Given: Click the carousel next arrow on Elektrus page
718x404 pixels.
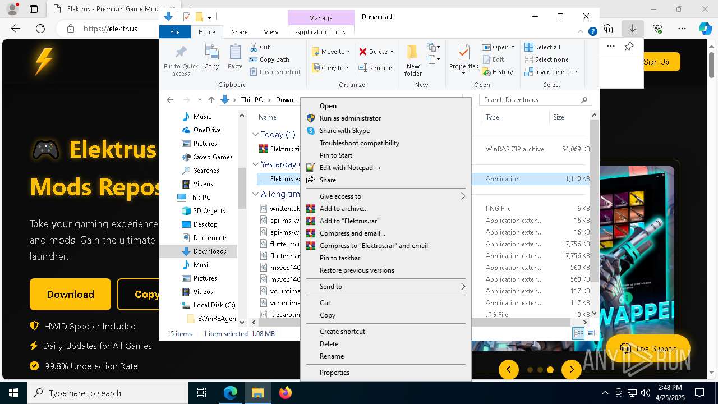Looking at the screenshot, I should tap(572, 369).
